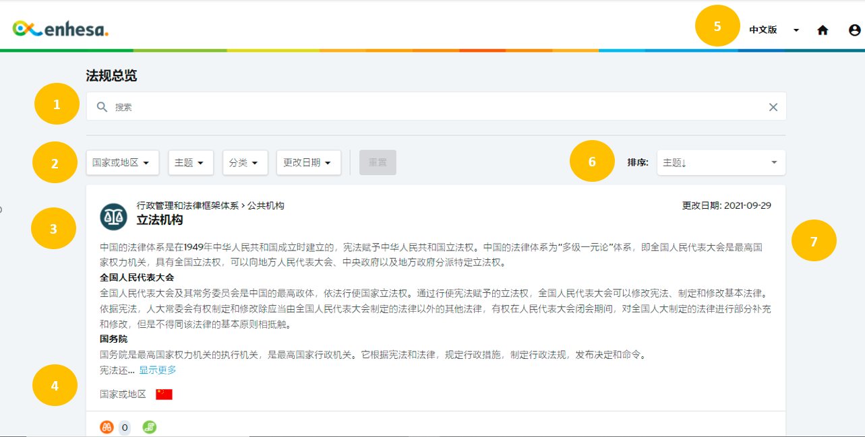Click the magnifier icon in search bar

(102, 107)
